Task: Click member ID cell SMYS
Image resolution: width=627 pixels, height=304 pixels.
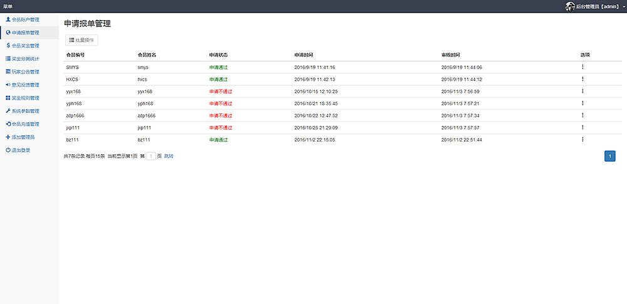Action: point(73,67)
